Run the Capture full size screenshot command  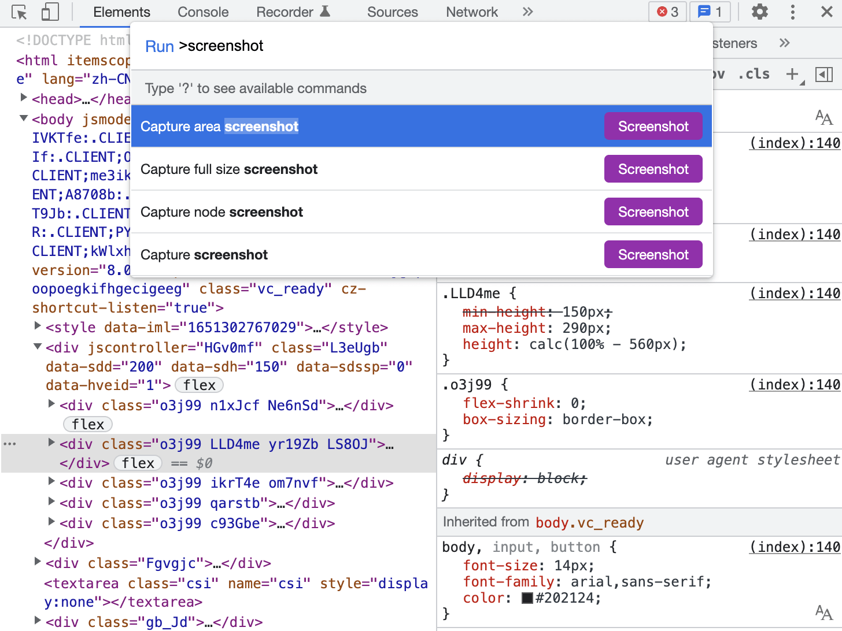(422, 169)
